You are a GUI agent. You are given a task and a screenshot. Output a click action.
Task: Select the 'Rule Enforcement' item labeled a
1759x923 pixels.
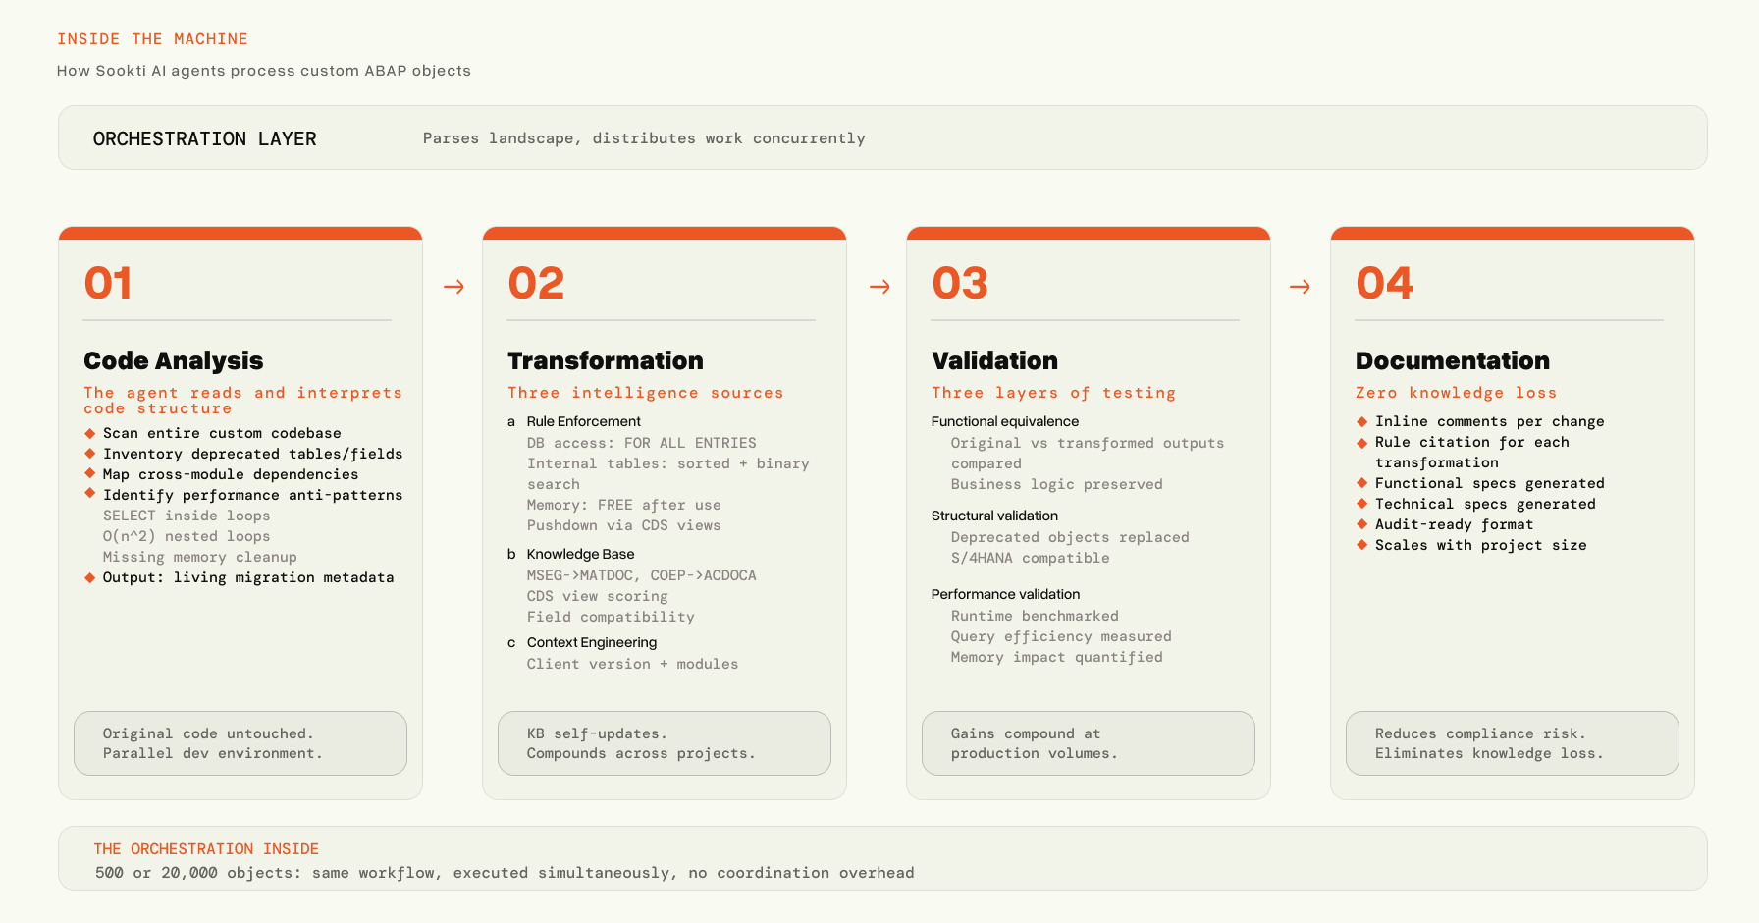coord(583,421)
